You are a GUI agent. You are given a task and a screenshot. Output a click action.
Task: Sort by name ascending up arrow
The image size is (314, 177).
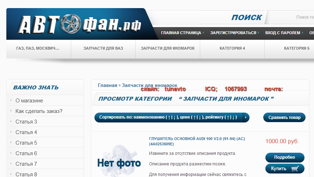pyautogui.click(x=170, y=118)
